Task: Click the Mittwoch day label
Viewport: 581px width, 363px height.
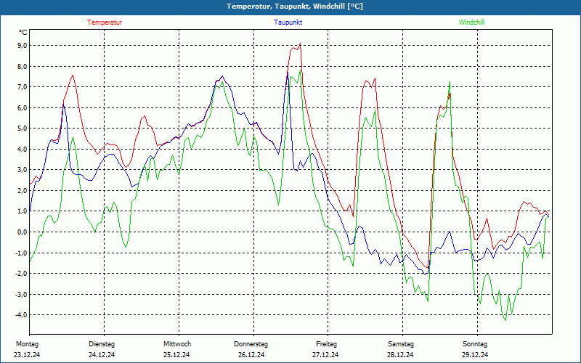Action: pos(177,344)
